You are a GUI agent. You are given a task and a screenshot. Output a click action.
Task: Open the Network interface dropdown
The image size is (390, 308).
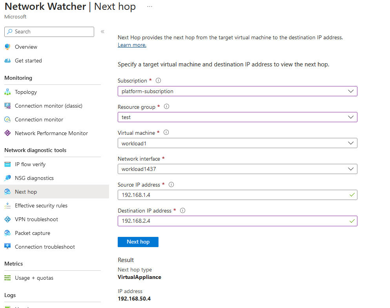[237, 169]
